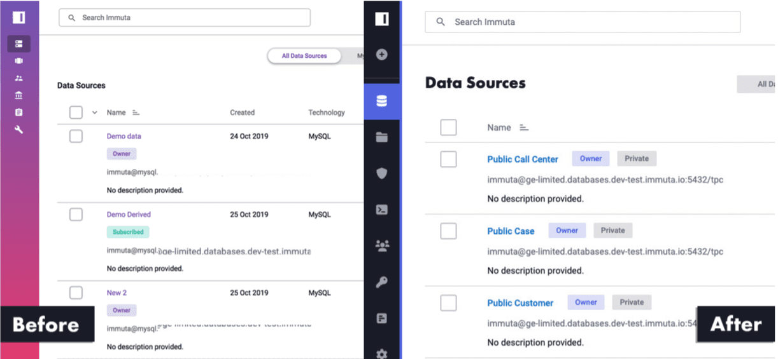Check the Public Case row checkbox
This screenshot has width=778, height=359.
449,231
